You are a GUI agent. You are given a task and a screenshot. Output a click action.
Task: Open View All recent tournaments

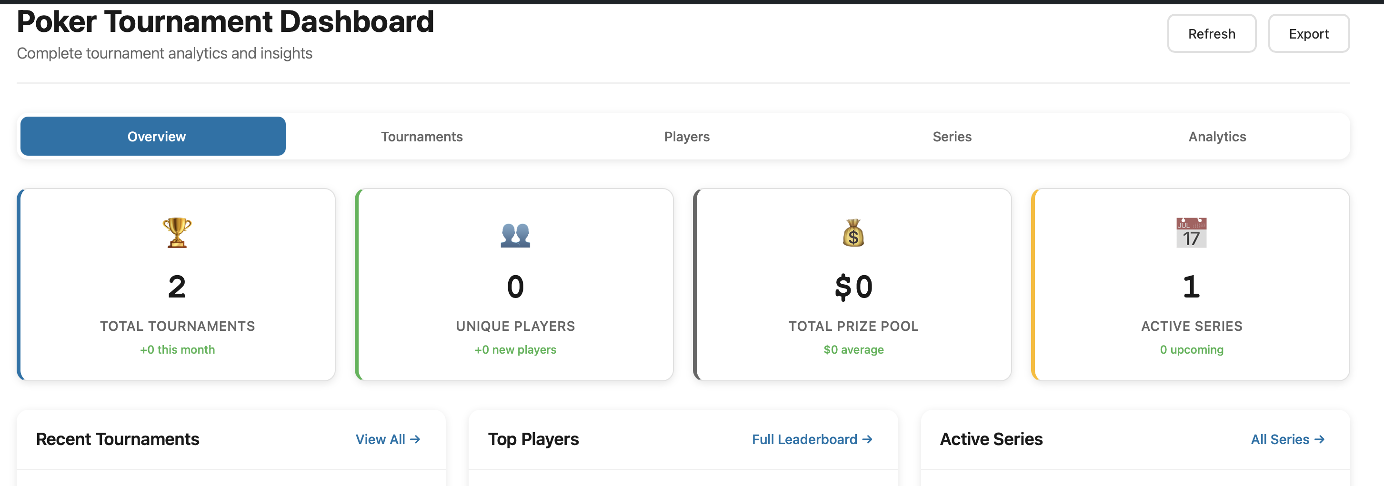[387, 439]
